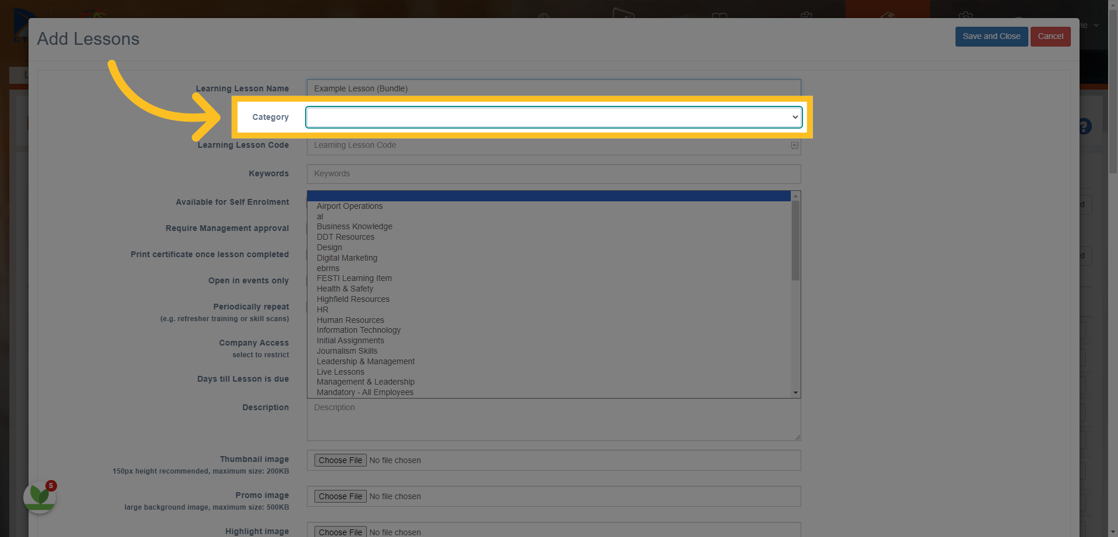Choose File for Thumbnail image
Viewport: 1118px width, 537px height.
pyautogui.click(x=340, y=460)
